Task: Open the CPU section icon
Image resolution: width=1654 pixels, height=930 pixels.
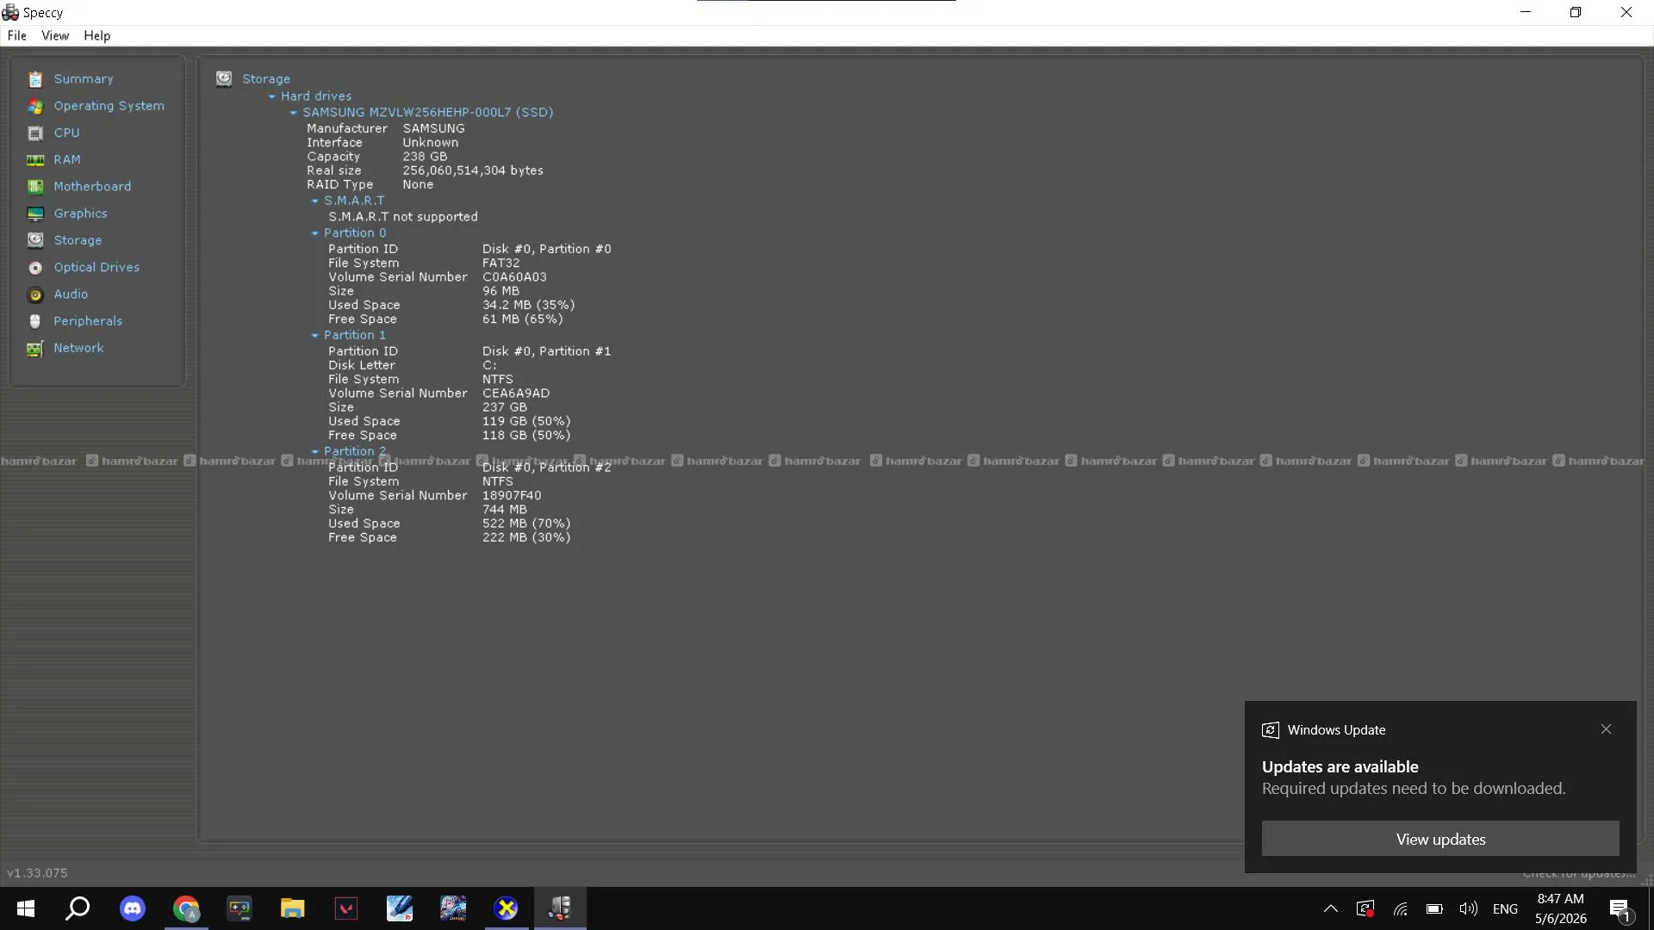Action: pos(35,133)
